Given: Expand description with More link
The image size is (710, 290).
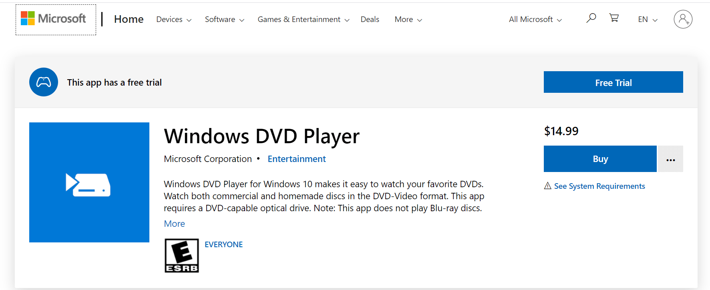Looking at the screenshot, I should [174, 224].
